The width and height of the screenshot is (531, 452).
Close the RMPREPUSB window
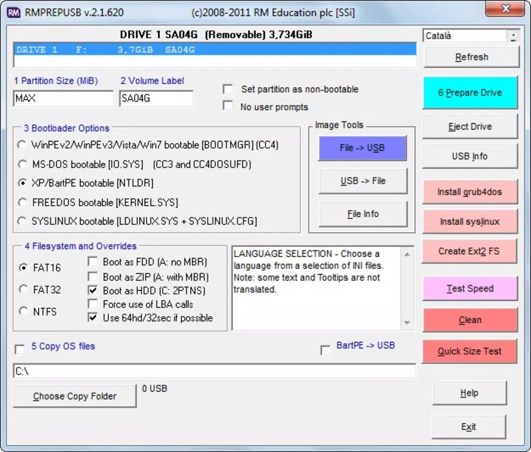506,8
